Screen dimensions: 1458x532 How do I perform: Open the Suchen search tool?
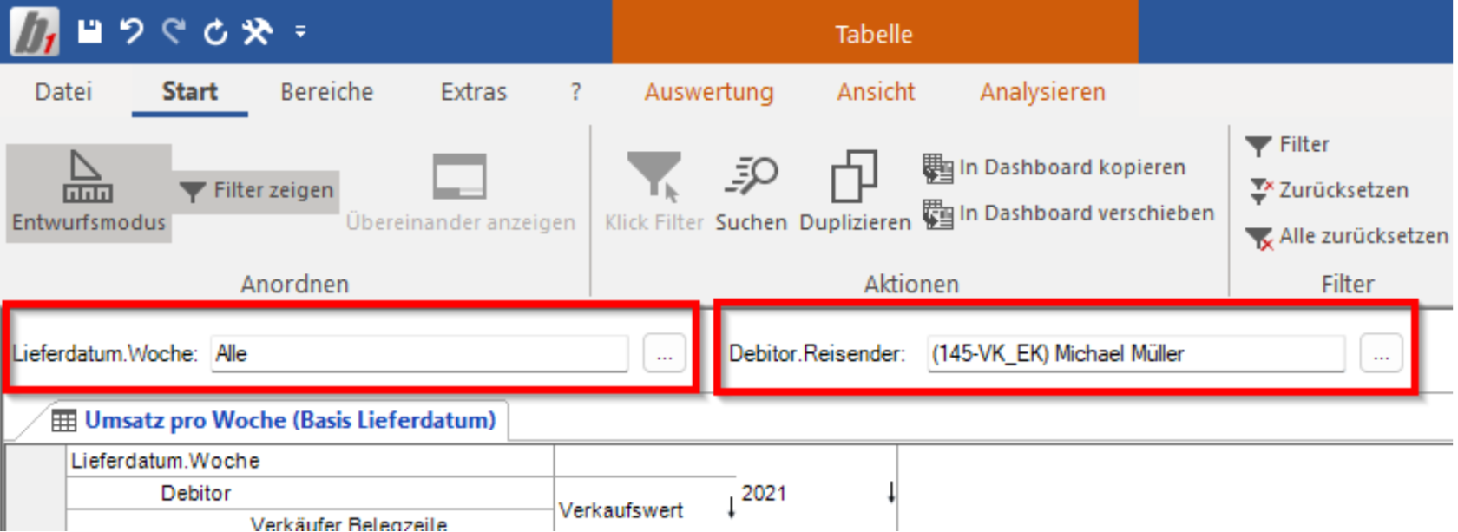(751, 193)
